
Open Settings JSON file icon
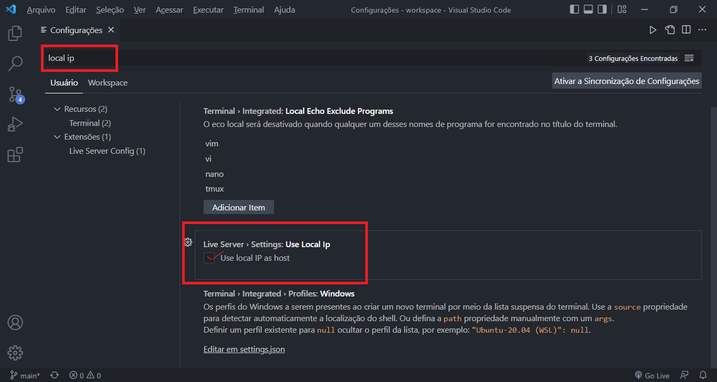(670, 30)
